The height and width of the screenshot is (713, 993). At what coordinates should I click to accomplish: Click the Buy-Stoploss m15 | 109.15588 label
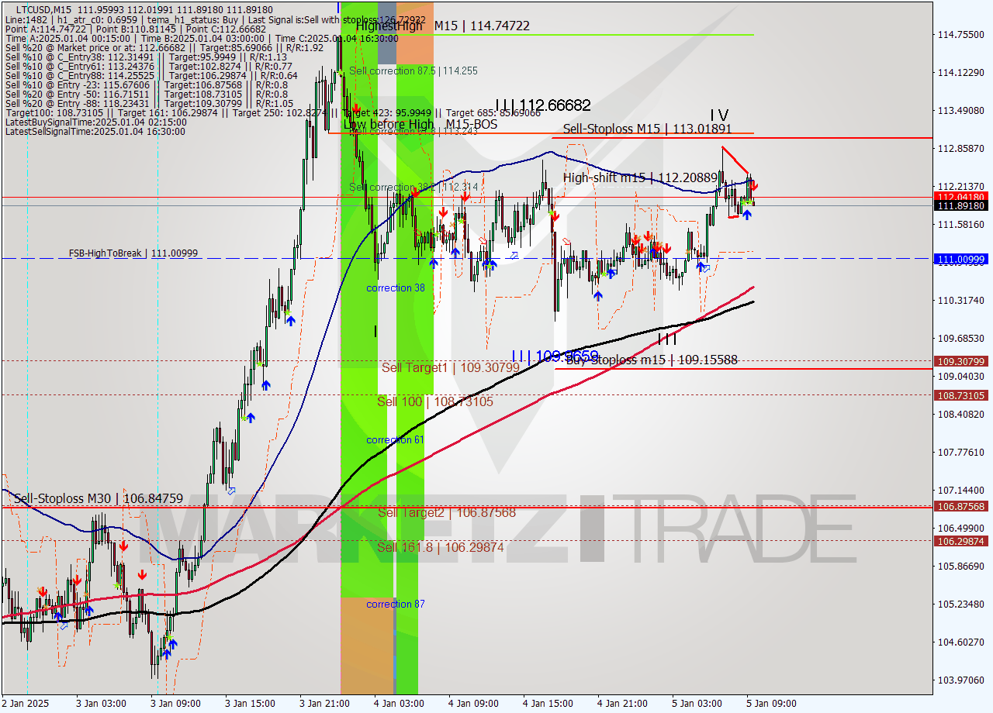pyautogui.click(x=652, y=360)
